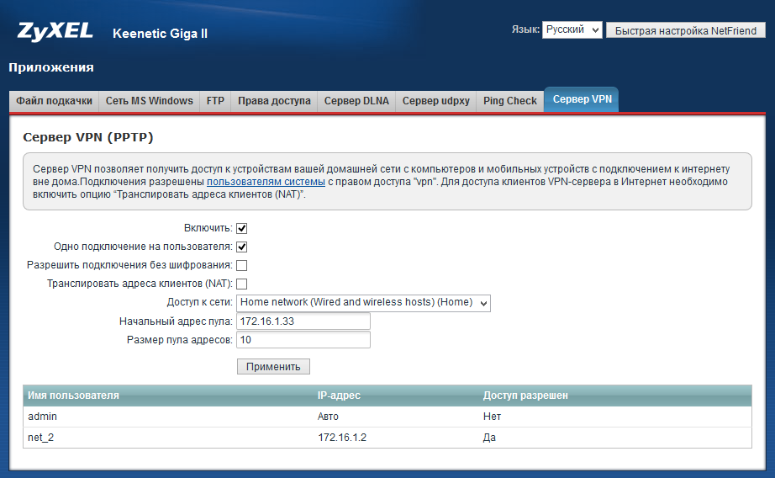Screen dimensions: 775x478
Task: Click the ZyXEL logo
Action: [54, 32]
